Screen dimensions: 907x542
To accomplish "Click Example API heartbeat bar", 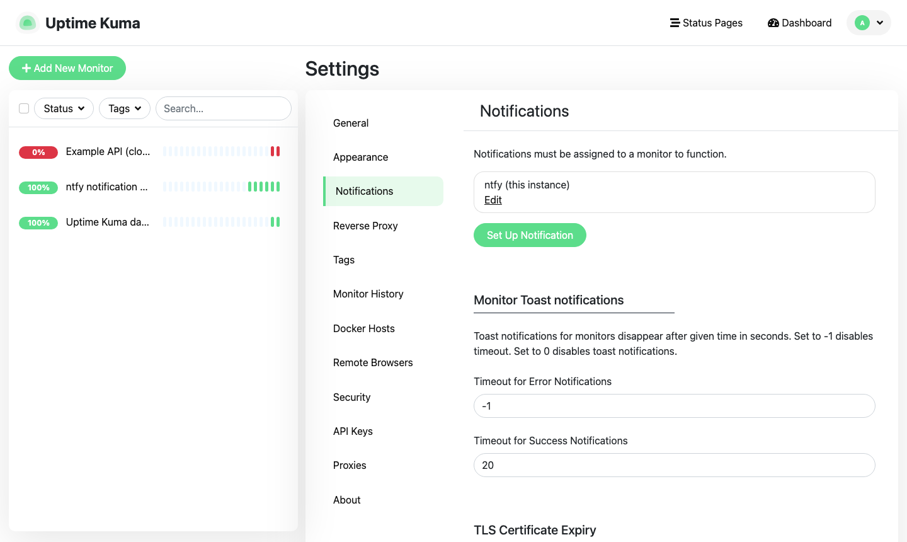I will point(221,151).
